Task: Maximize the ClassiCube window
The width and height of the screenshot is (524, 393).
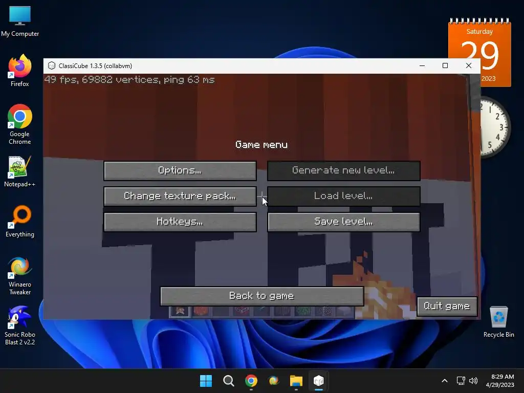Action: pyautogui.click(x=445, y=66)
